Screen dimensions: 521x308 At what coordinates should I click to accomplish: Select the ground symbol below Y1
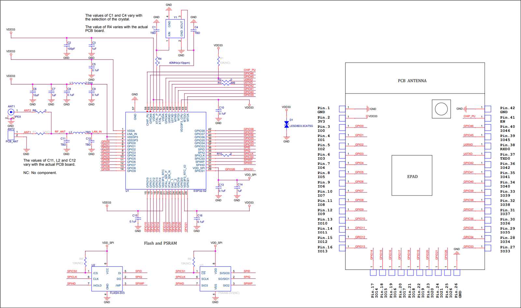(182, 50)
